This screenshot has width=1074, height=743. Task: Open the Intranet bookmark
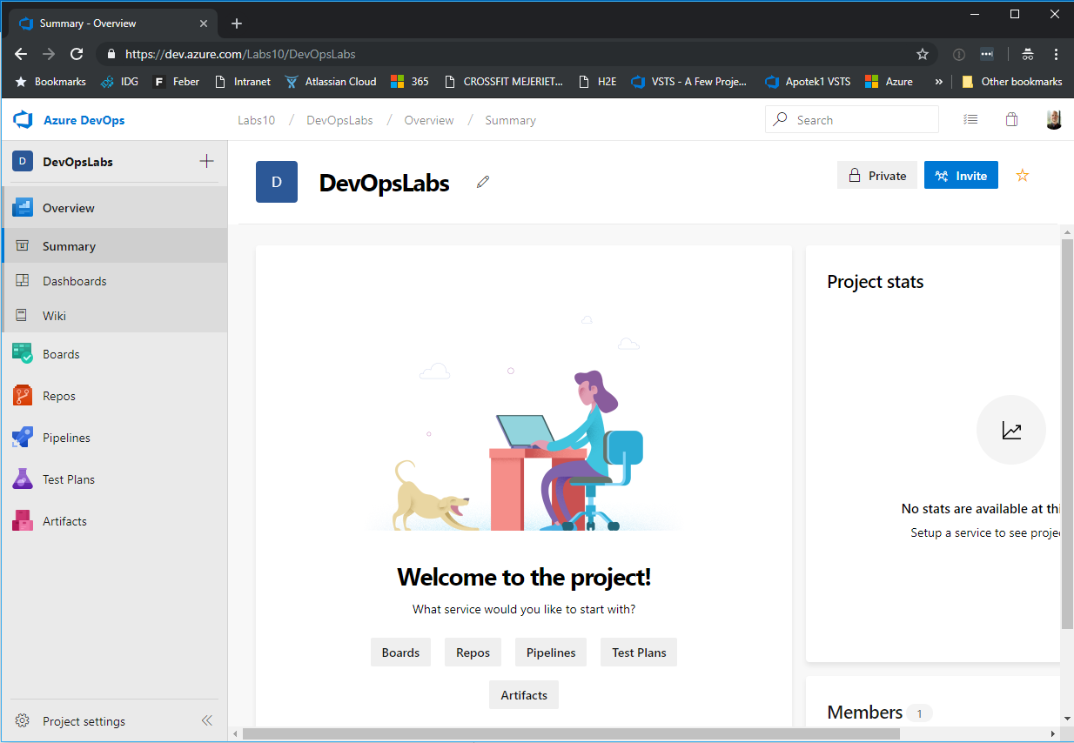[243, 82]
